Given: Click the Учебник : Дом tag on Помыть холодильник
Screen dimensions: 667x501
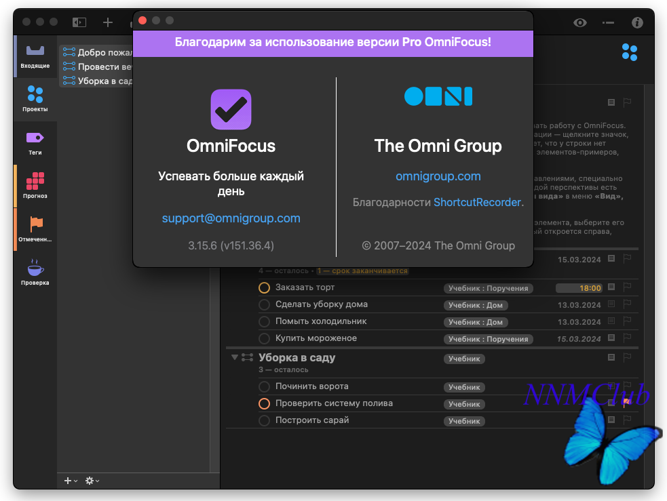Looking at the screenshot, I should pyautogui.click(x=476, y=322).
